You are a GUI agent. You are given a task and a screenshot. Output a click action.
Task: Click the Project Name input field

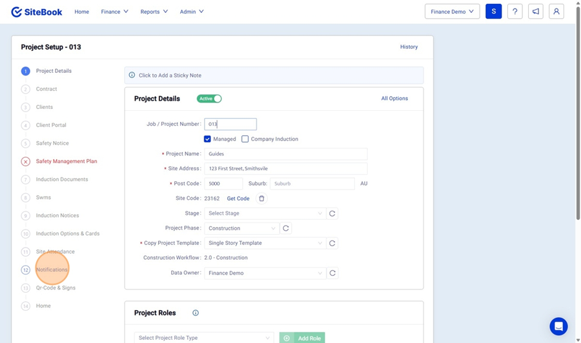coord(285,154)
